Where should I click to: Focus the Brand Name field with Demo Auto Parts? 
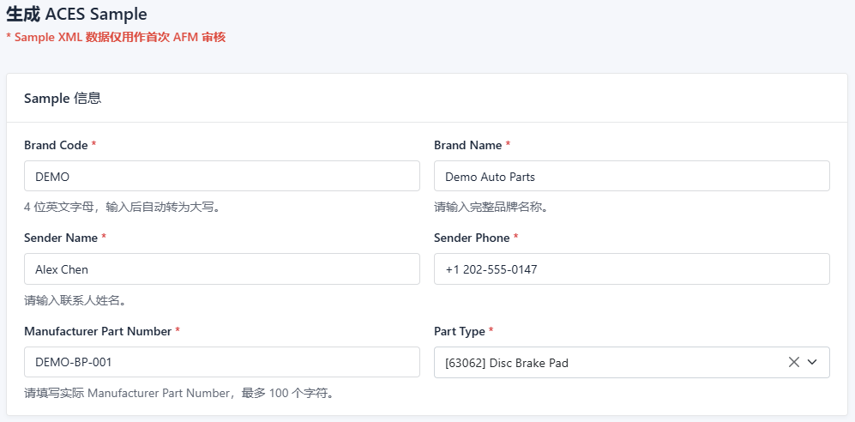pyautogui.click(x=631, y=176)
